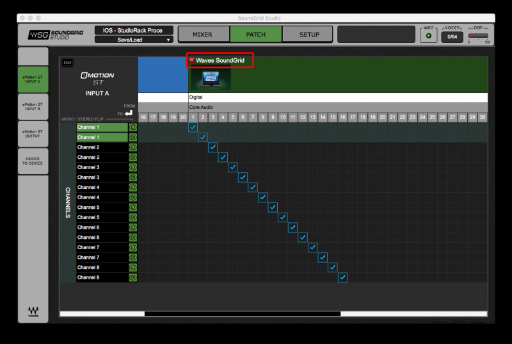Select the PATCH tab
The height and width of the screenshot is (344, 512).
click(255, 35)
